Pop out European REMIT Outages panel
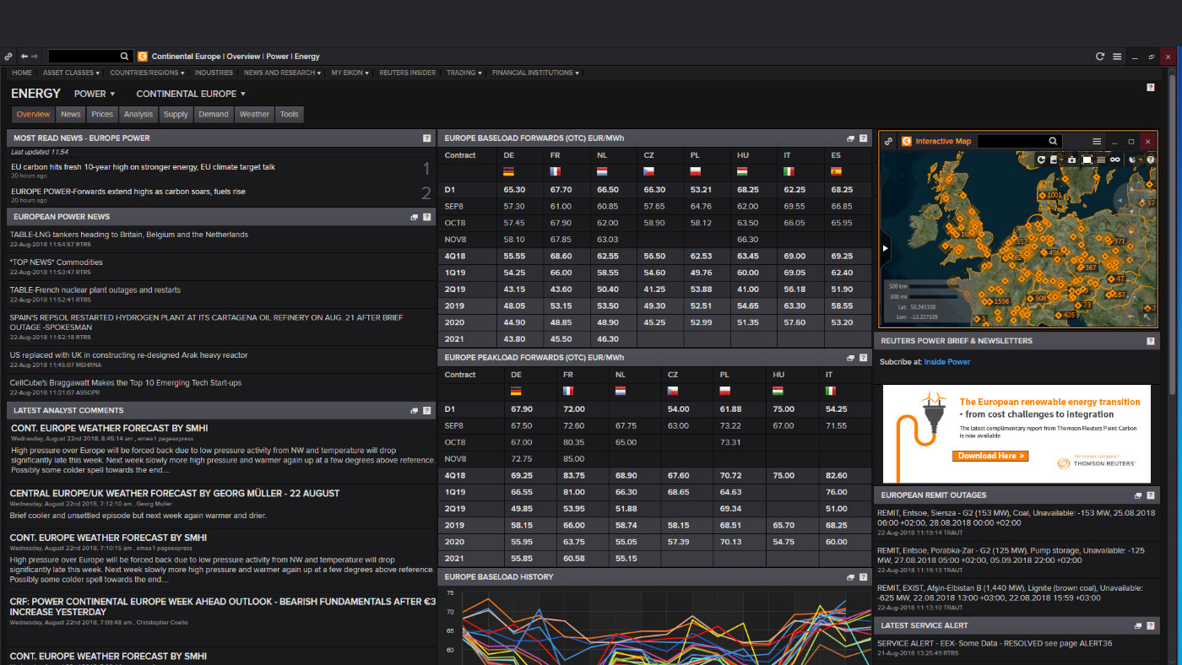 (1139, 495)
